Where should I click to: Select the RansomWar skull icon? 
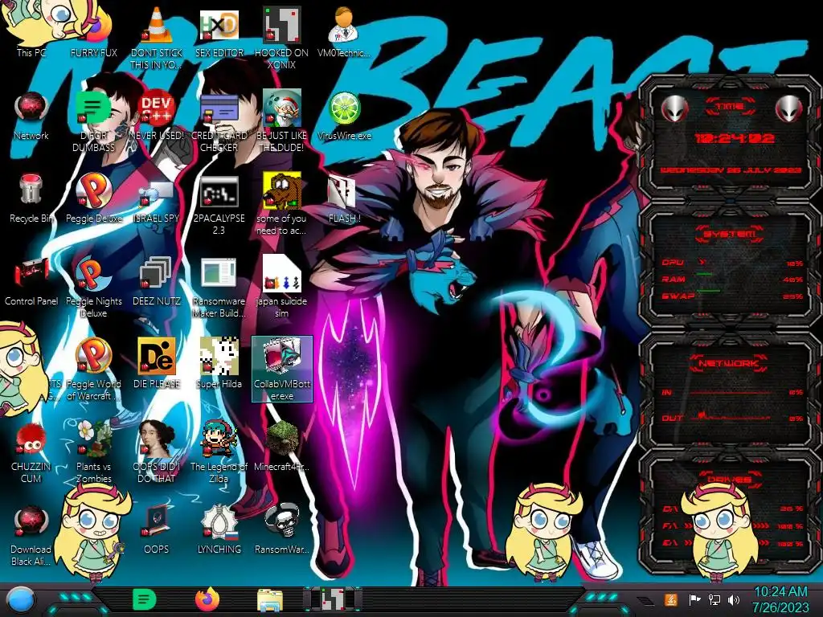click(282, 530)
